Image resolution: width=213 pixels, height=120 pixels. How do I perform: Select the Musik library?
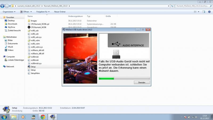[10, 47]
